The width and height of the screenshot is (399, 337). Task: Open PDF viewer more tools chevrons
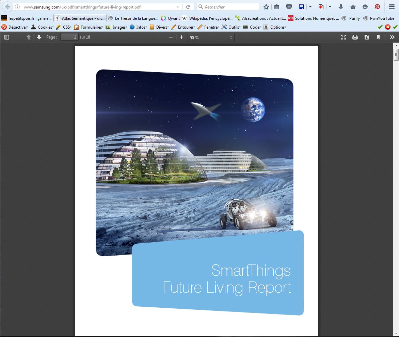(392, 37)
